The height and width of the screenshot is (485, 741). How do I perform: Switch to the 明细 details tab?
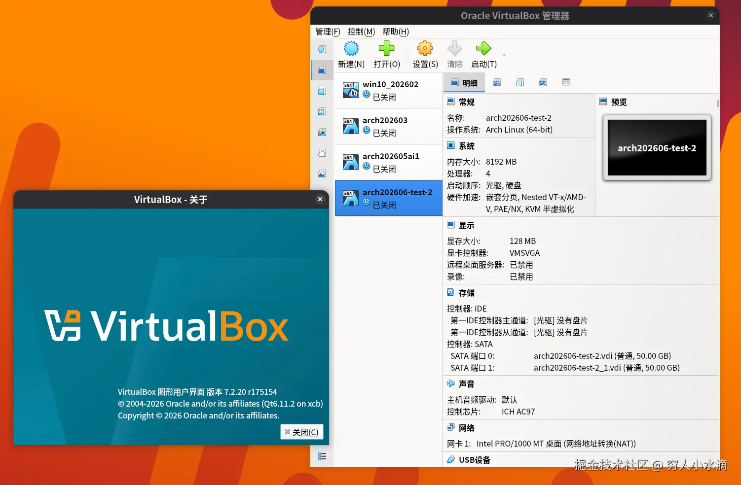[x=464, y=83]
